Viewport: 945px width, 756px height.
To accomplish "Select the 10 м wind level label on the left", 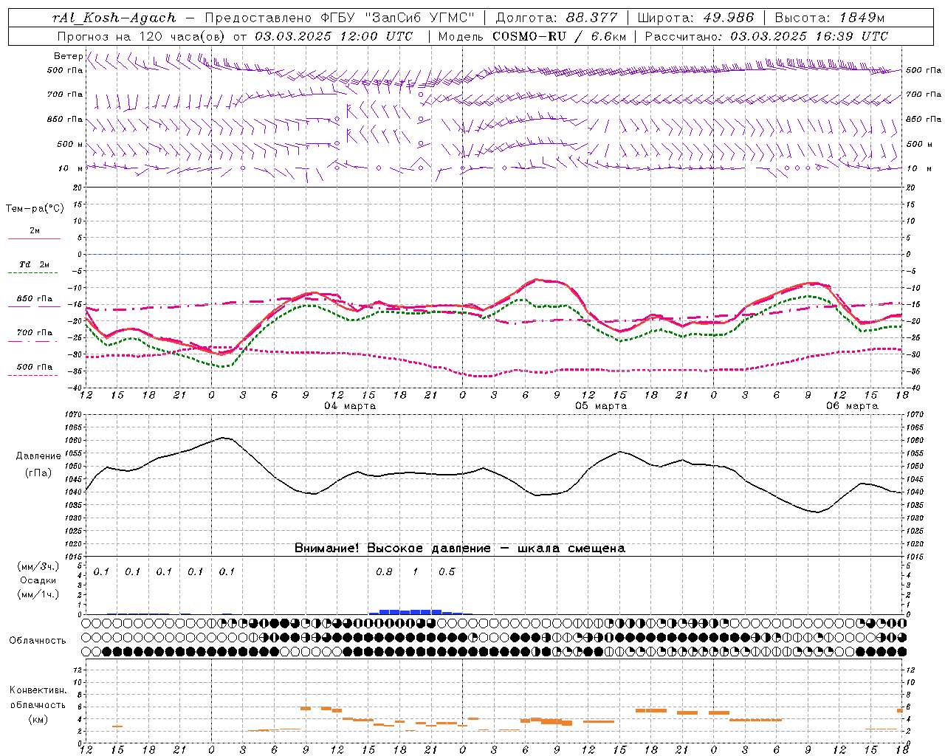I will (70, 168).
